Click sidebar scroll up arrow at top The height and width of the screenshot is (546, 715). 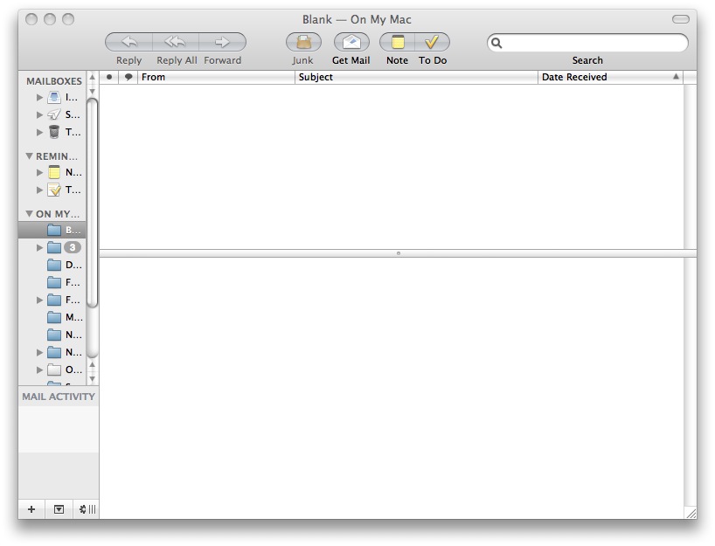pos(92,78)
